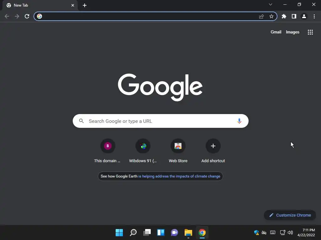
Task: Toggle the side panel icon
Action: coord(294,16)
